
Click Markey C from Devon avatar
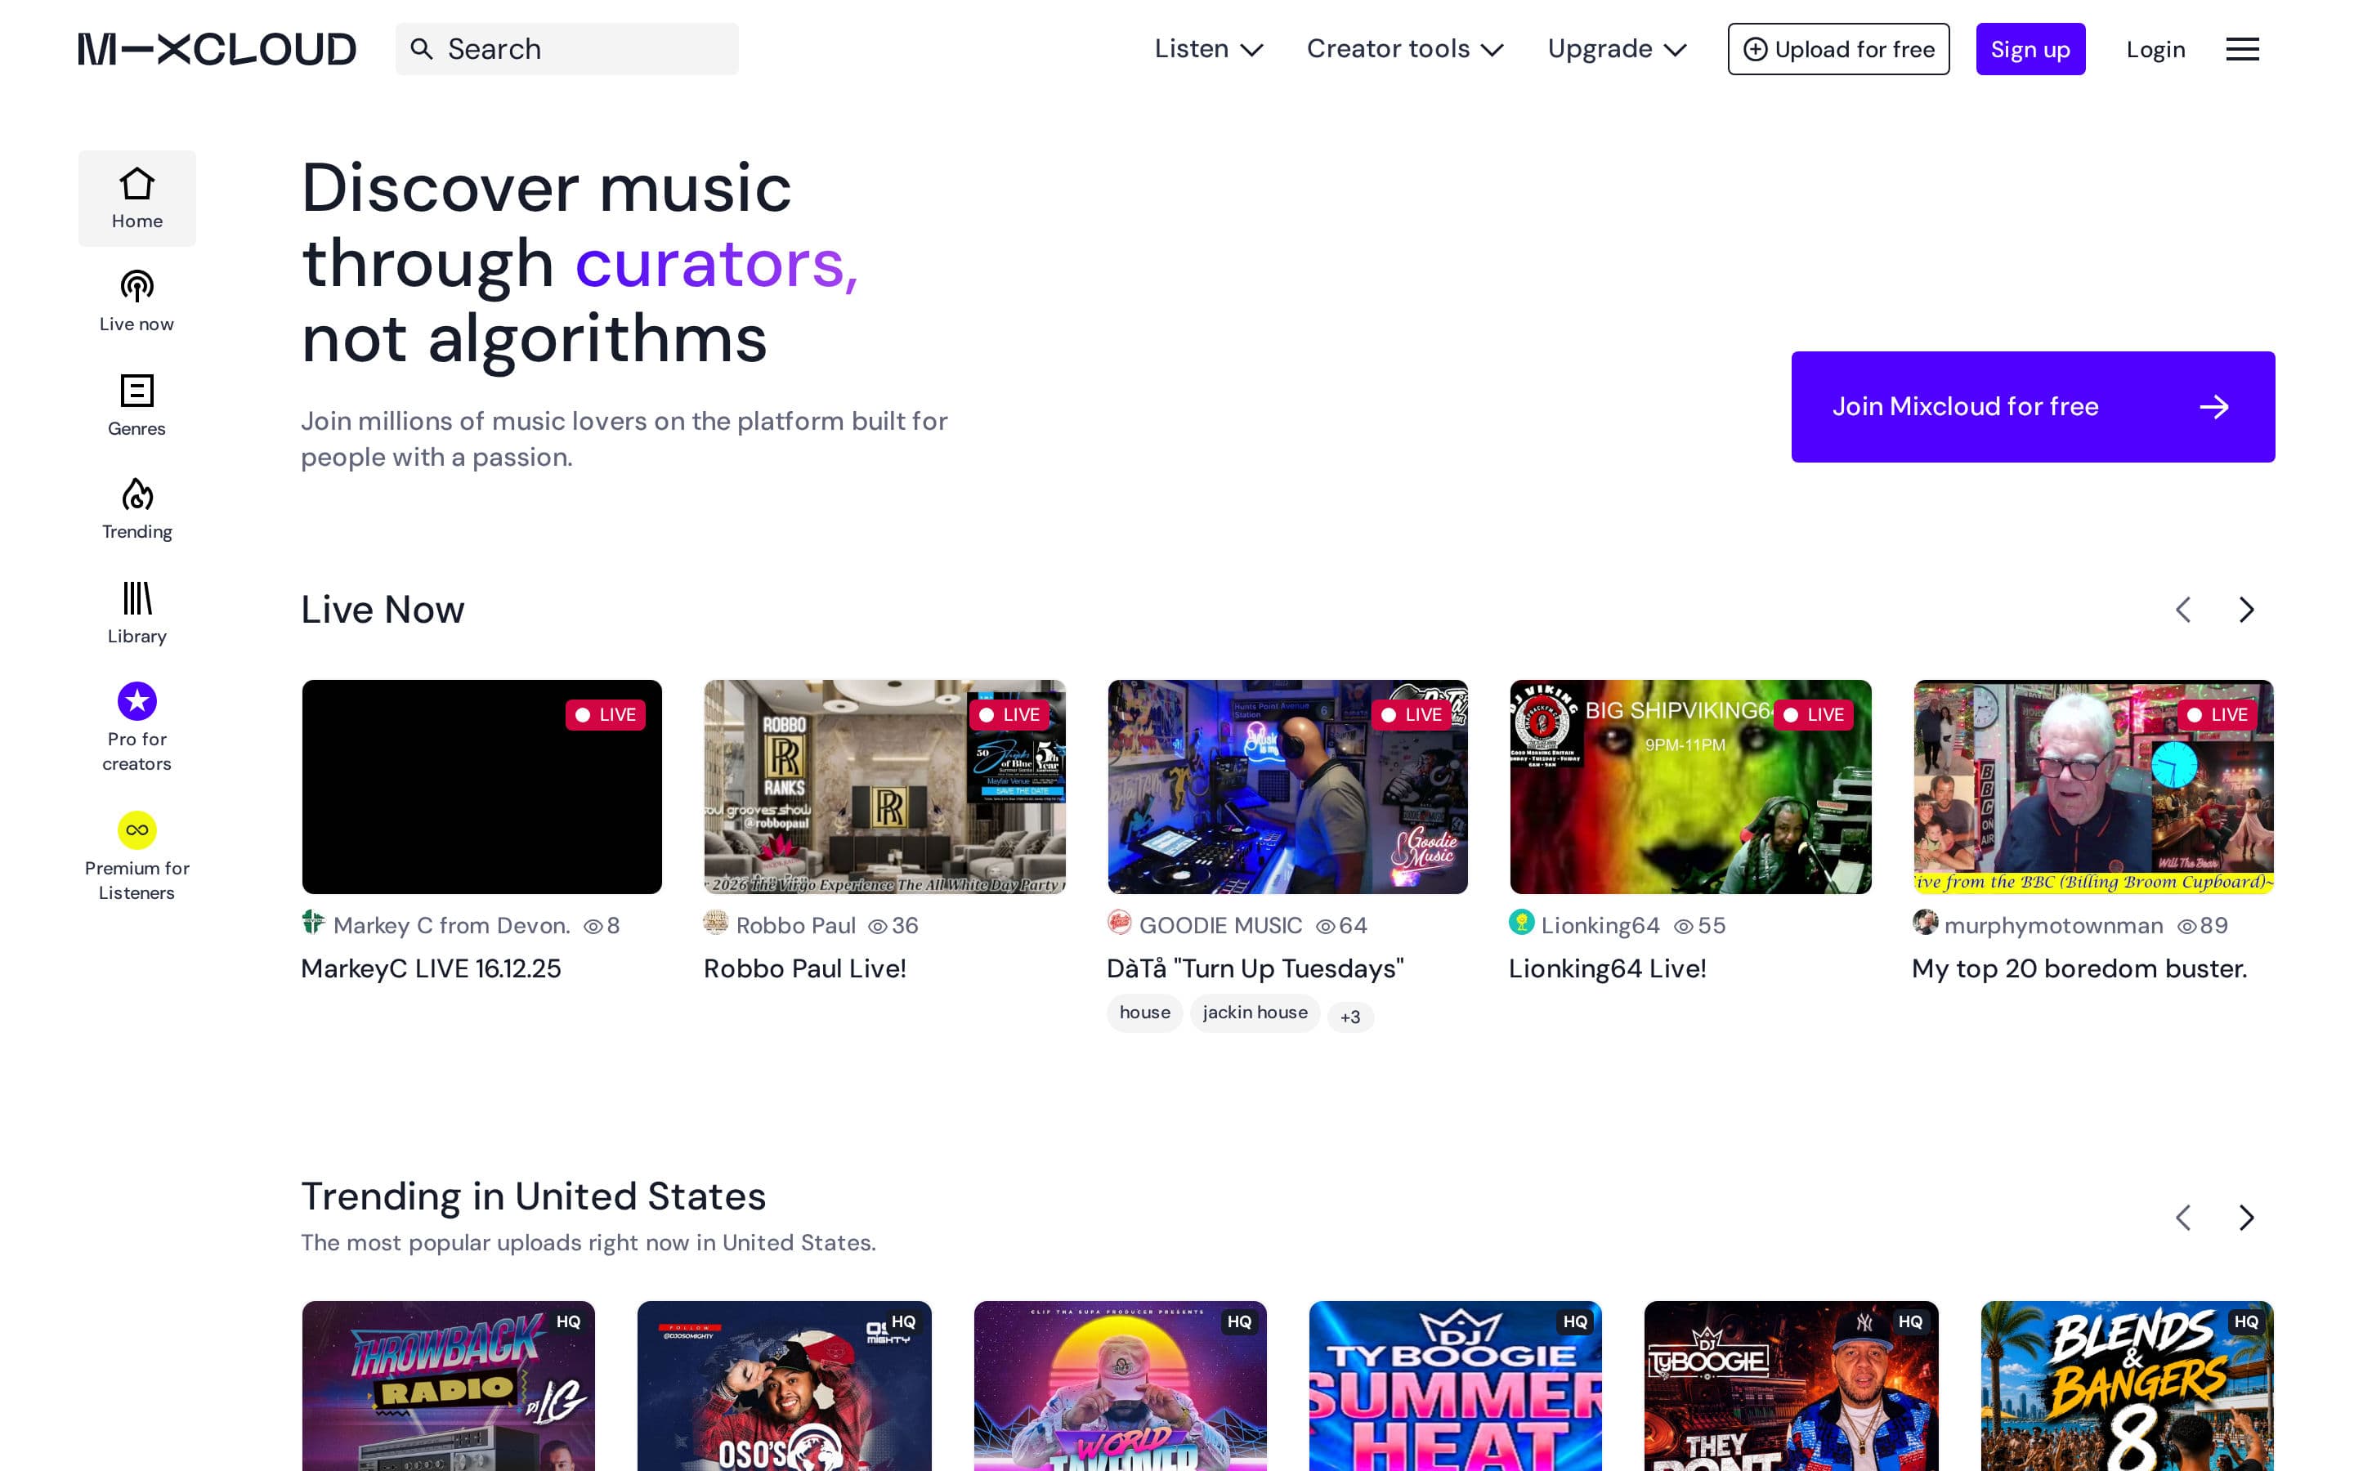point(313,923)
